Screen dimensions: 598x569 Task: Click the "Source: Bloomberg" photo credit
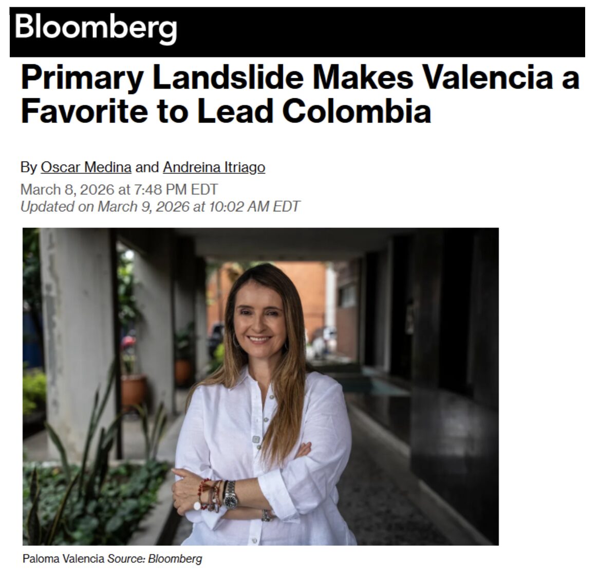click(x=155, y=558)
